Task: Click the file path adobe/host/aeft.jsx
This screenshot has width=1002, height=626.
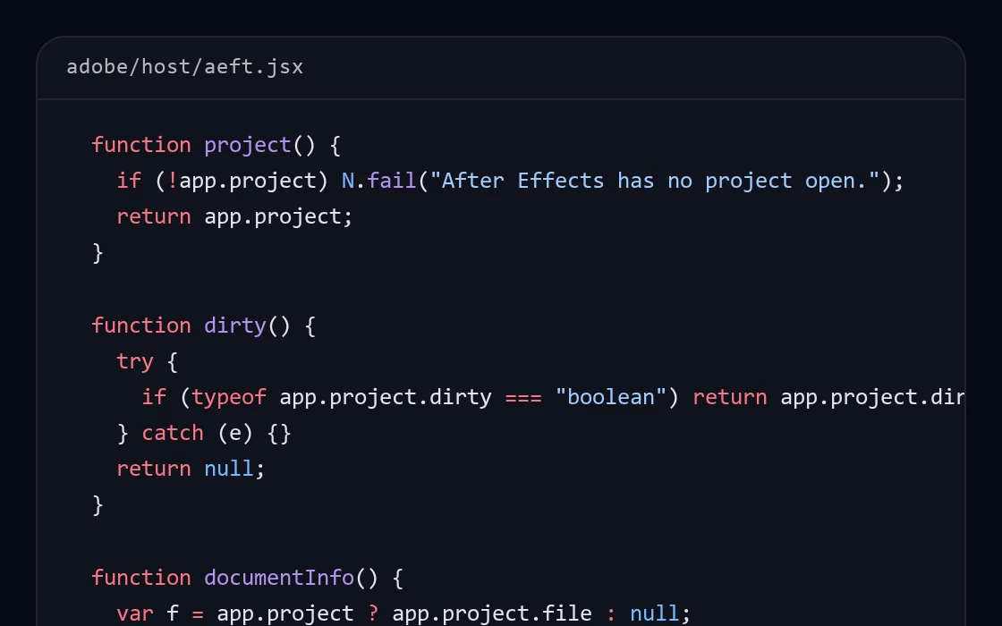Action: coord(184,67)
